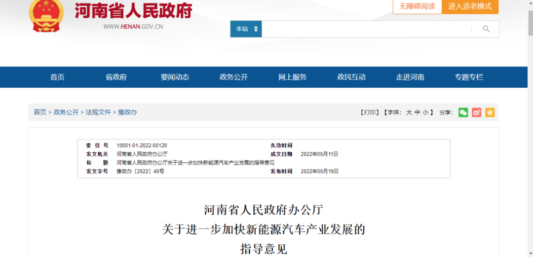Open the 专题专栏 navigation menu

469,77
